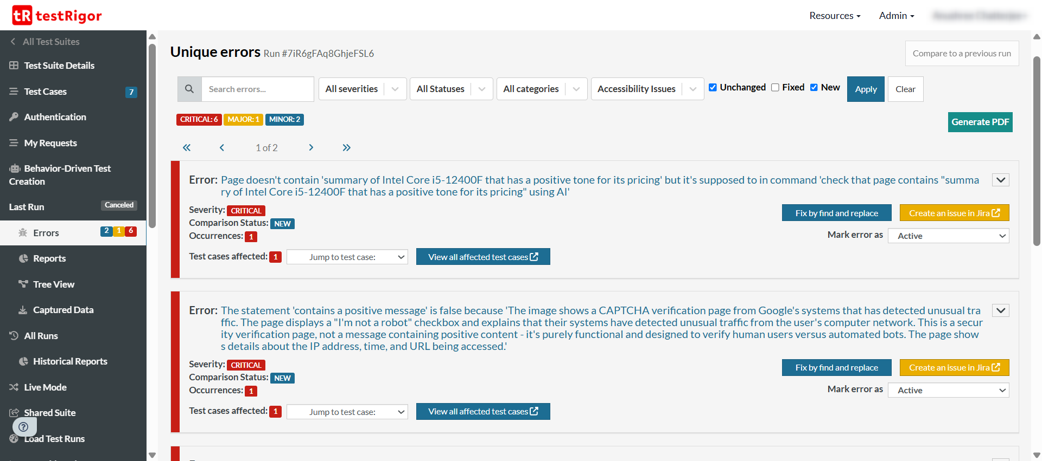The height and width of the screenshot is (461, 1042).
Task: Go to the first page of errors
Action: coord(187,148)
